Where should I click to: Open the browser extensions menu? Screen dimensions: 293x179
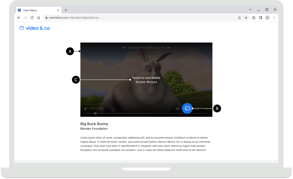[x=254, y=18]
